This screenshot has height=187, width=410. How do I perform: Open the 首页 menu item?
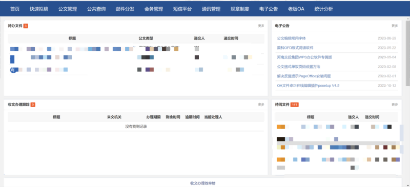(15, 9)
